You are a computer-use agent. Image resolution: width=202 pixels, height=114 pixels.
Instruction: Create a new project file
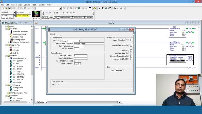pos(3,8)
